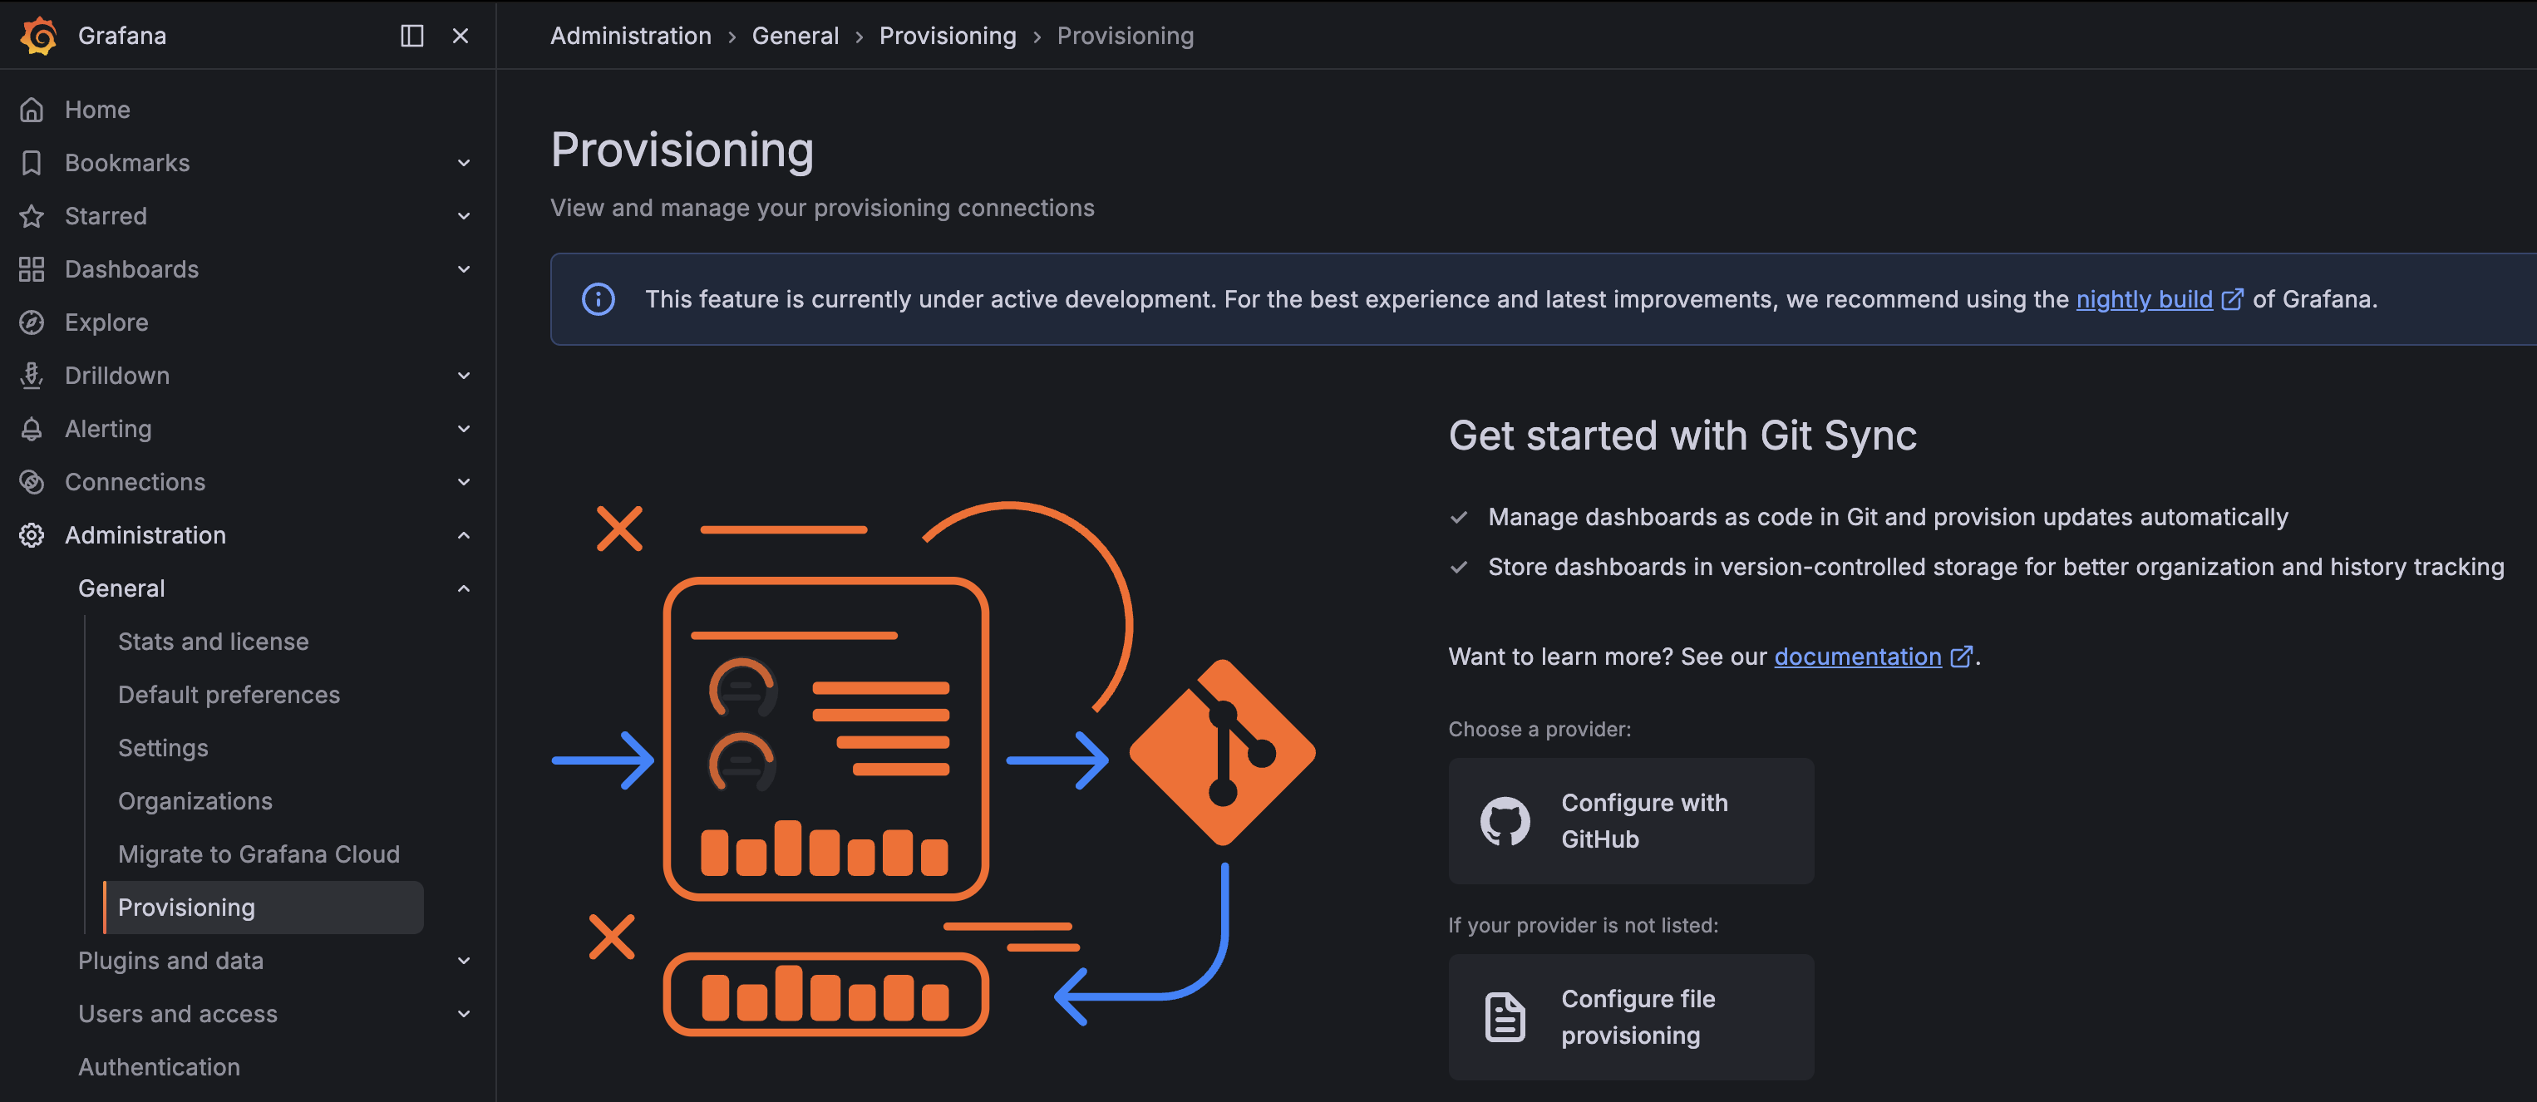Collapse the General section
This screenshot has height=1102, width=2537.
(463, 588)
